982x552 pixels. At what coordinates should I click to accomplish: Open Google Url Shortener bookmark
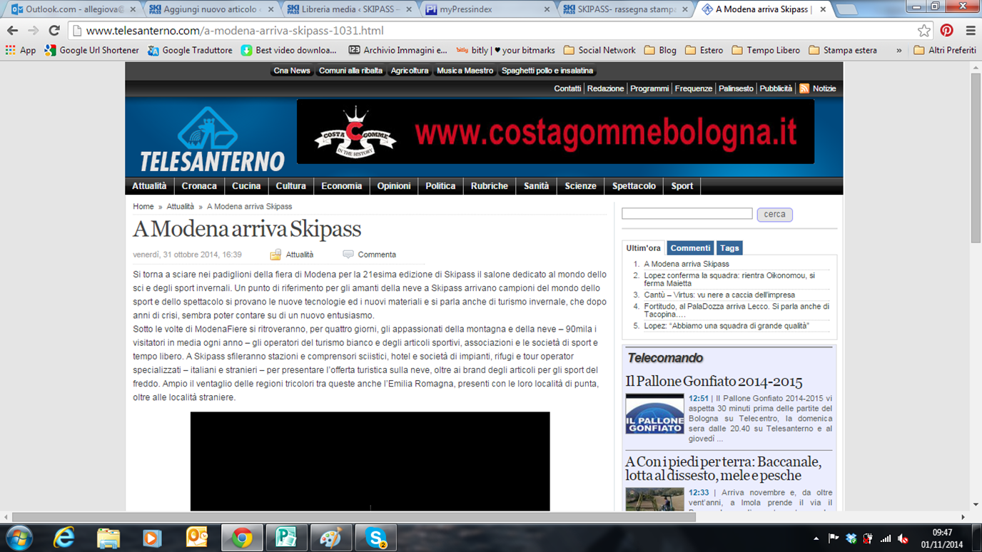tap(92, 51)
